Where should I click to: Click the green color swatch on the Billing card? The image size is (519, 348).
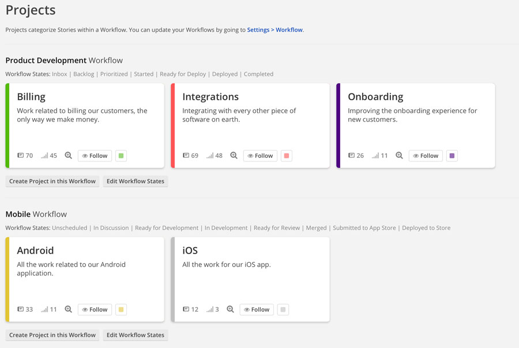pyautogui.click(x=121, y=155)
